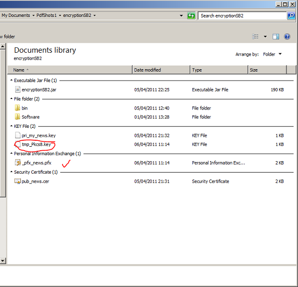Go to PdfShots1 in breadcrumb
The width and height of the screenshot is (298, 287).
pos(47,15)
